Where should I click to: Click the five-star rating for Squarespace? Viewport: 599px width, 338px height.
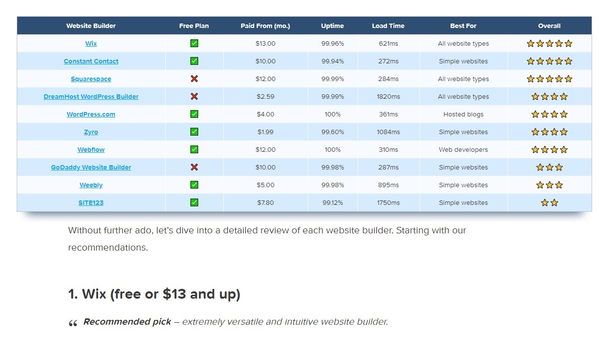click(549, 79)
